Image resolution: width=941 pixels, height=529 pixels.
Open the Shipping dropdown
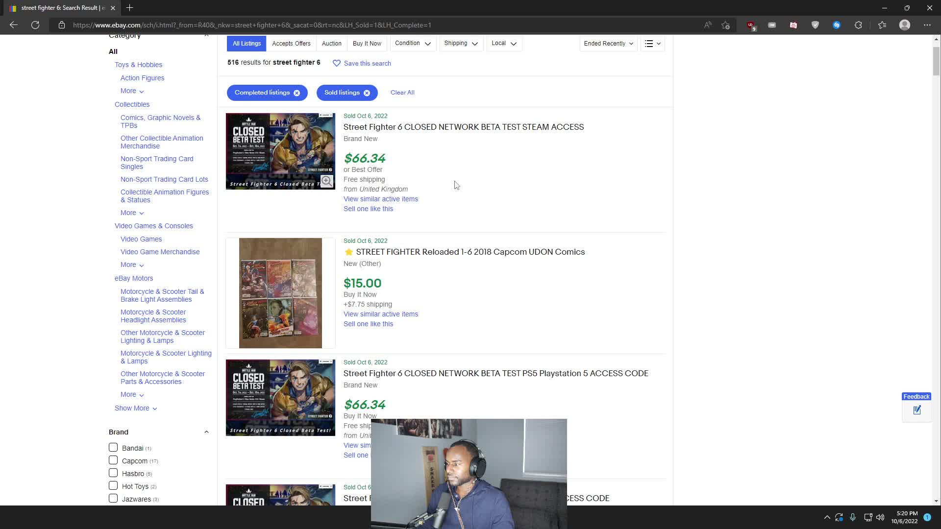pos(461,43)
